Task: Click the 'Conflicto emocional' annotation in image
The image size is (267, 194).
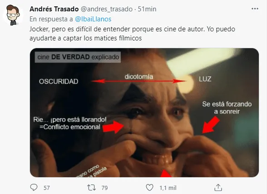Action: coord(70,127)
